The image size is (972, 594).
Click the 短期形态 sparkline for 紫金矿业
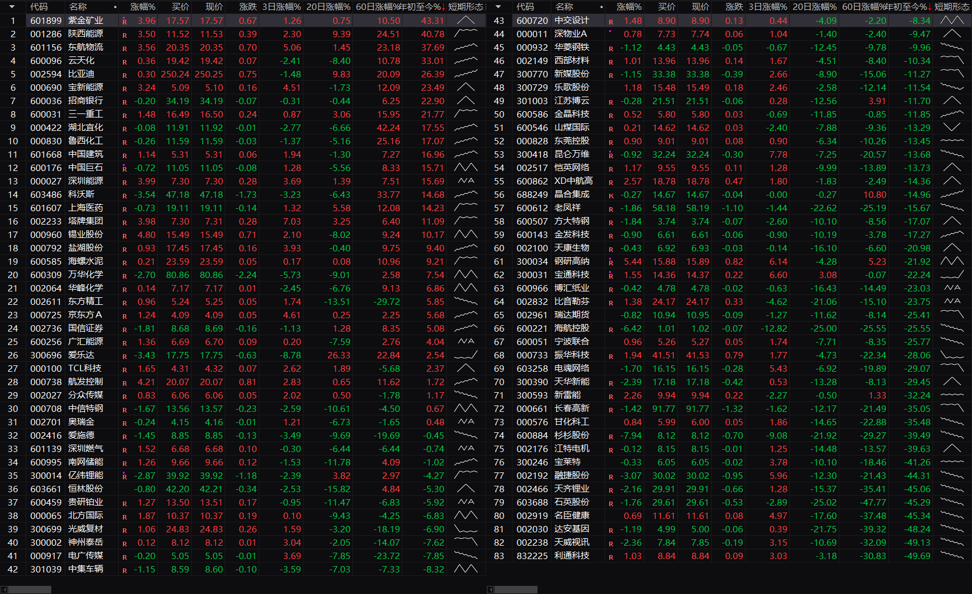[x=465, y=20]
